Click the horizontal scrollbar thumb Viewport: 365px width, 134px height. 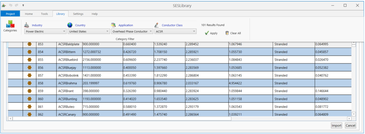coord(122,119)
